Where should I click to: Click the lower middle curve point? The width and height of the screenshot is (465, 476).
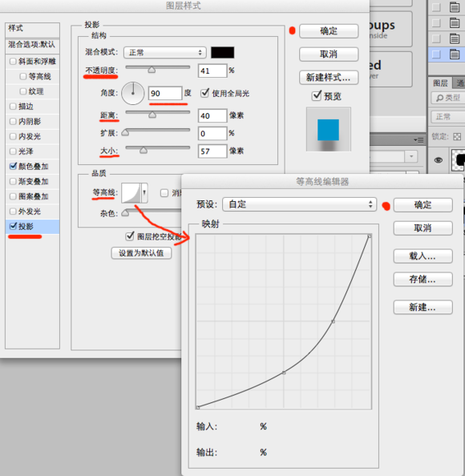coord(284,373)
